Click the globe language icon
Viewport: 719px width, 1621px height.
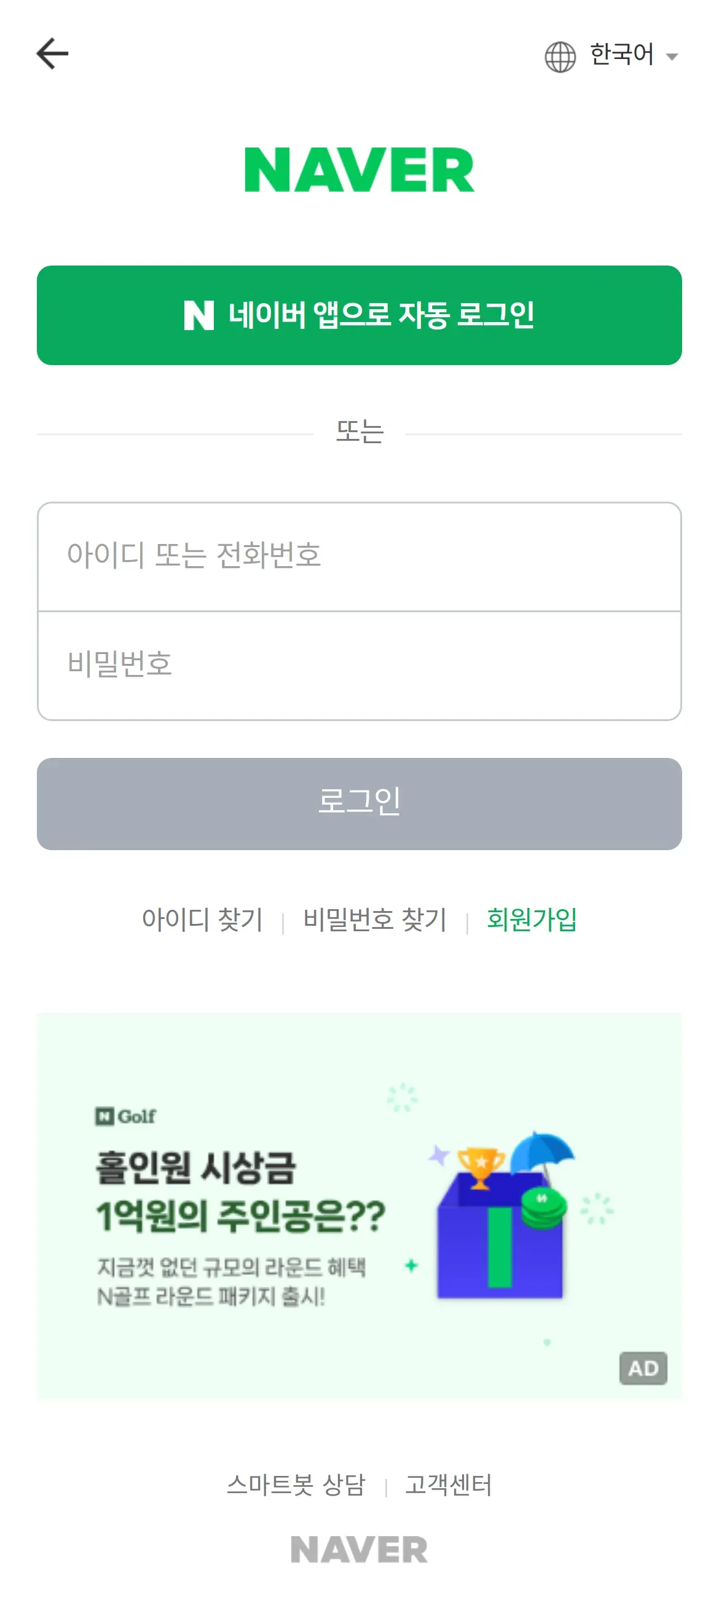coord(560,57)
